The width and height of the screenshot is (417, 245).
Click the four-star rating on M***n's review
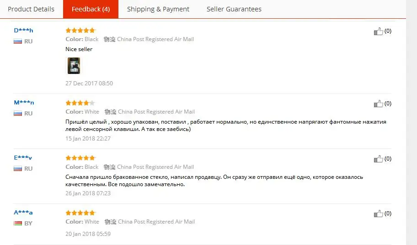click(80, 103)
